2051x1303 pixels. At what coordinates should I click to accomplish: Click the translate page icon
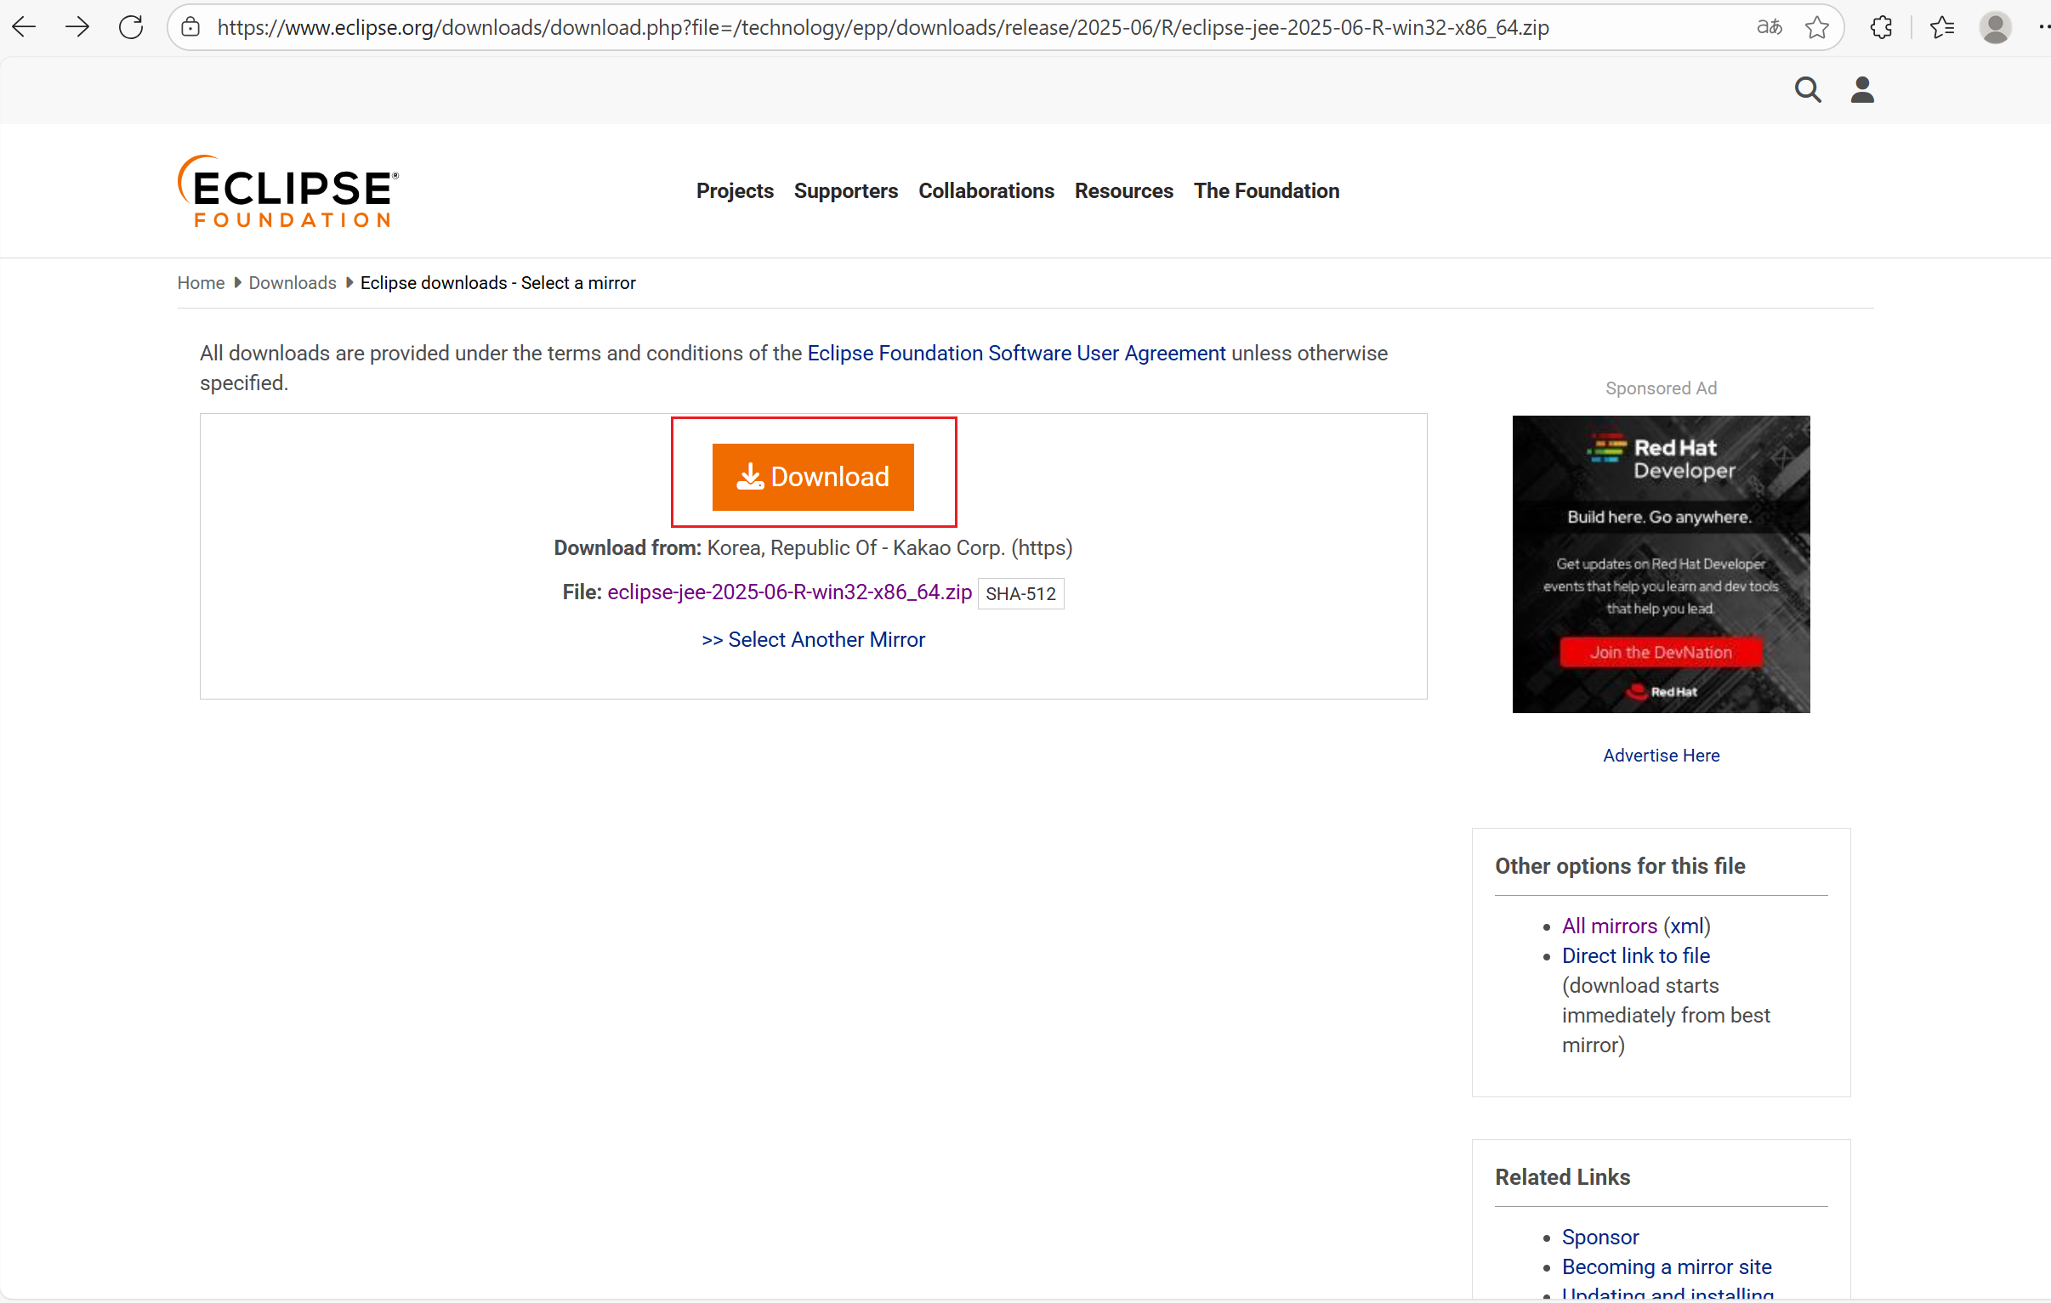(1769, 27)
